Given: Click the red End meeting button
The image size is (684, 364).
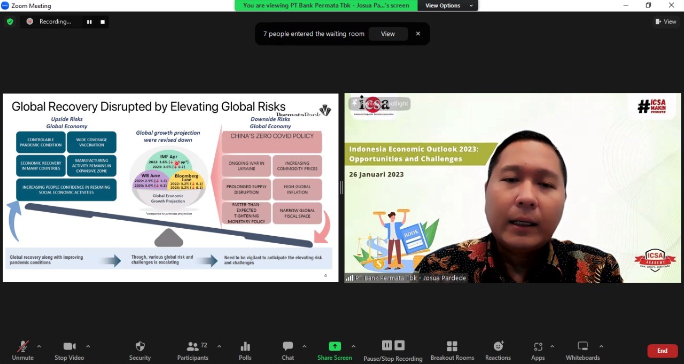Looking at the screenshot, I should [x=662, y=351].
